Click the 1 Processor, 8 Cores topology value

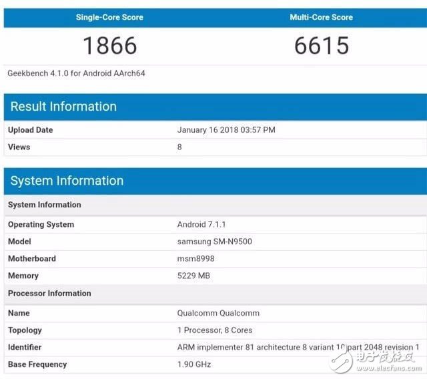tap(215, 330)
